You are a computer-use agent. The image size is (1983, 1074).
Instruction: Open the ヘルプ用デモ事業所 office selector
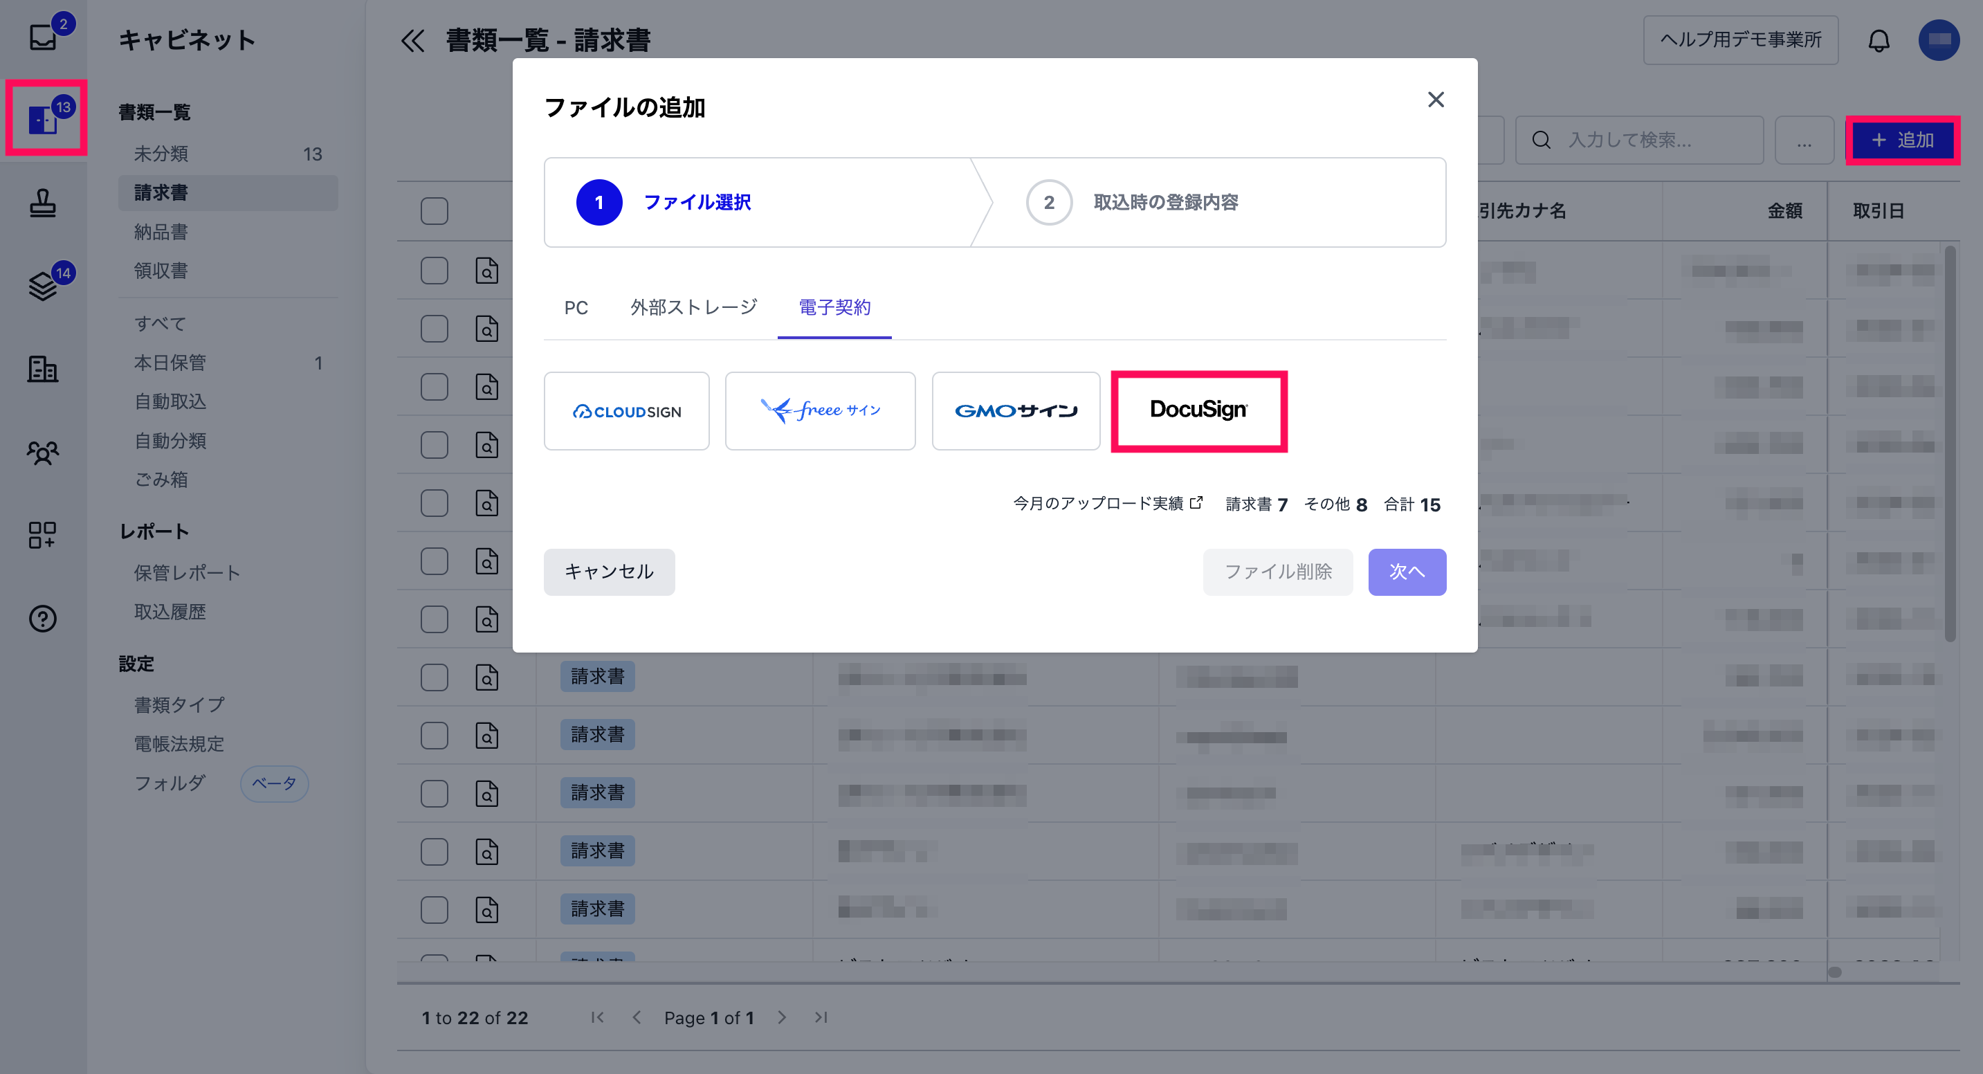tap(1741, 40)
